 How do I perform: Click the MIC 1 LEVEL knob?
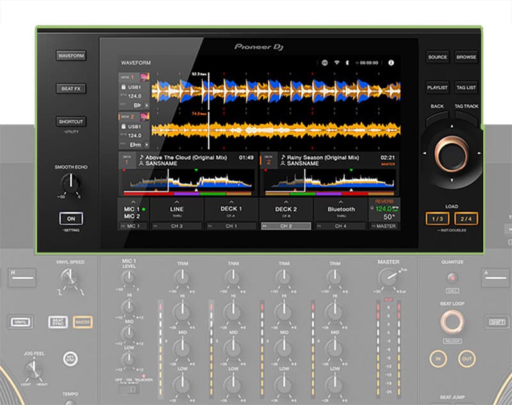pyautogui.click(x=129, y=277)
